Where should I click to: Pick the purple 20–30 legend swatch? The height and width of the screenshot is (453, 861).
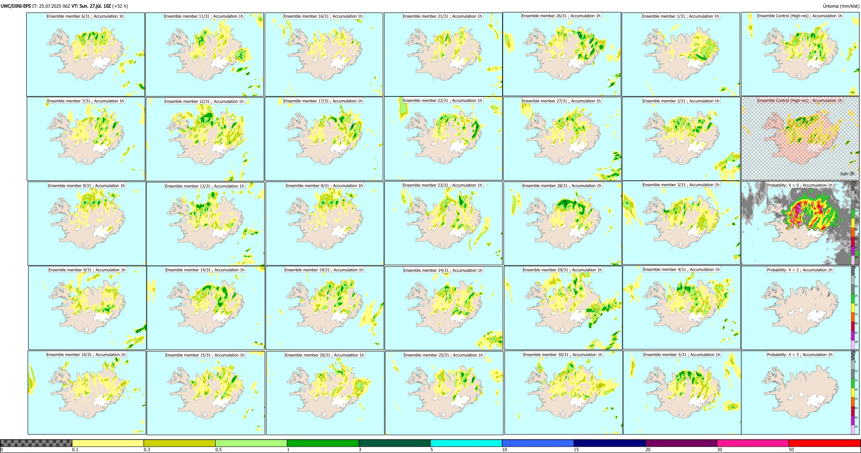click(681, 443)
